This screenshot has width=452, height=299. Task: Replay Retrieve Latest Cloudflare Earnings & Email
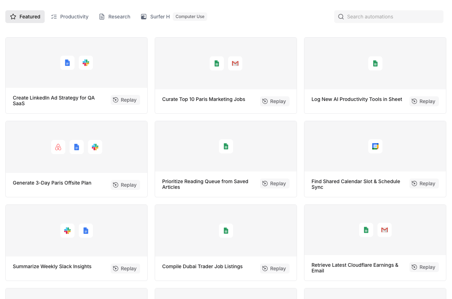click(424, 267)
